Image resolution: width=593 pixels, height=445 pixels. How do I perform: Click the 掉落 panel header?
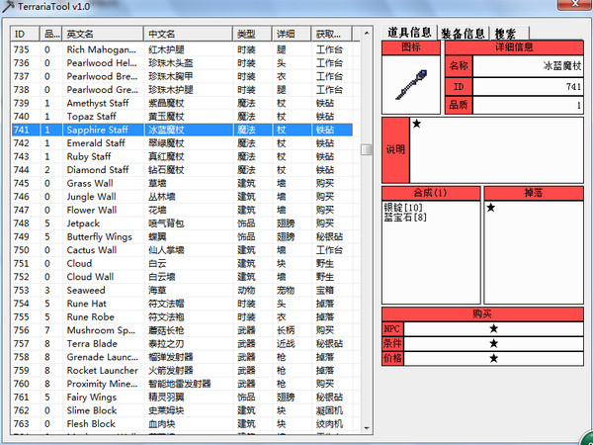tap(534, 193)
